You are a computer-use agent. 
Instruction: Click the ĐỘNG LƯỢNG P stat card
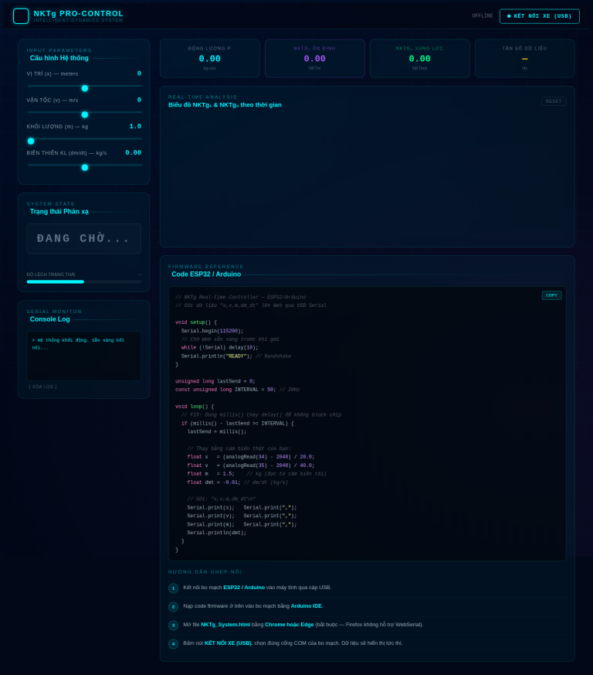pyautogui.click(x=209, y=58)
